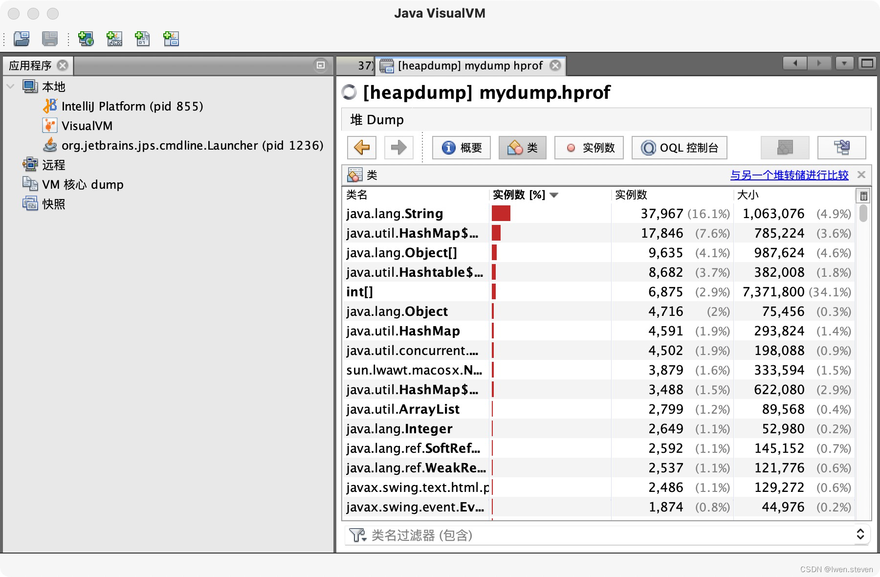Viewport: 880px width, 577px height.
Task: Select the java.lang.Object row
Action: [599, 311]
